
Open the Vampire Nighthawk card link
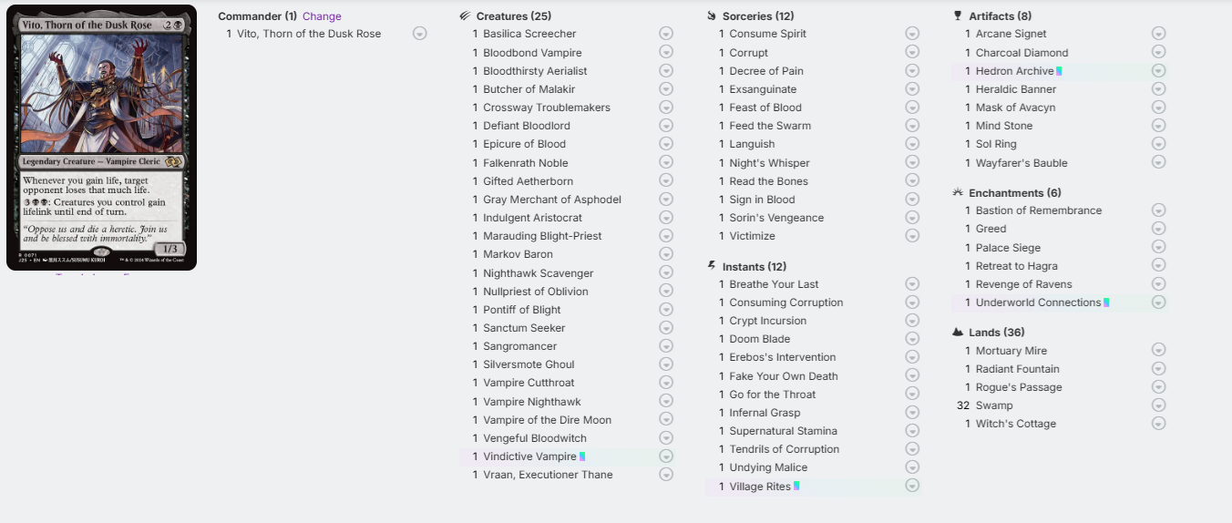[532, 402]
